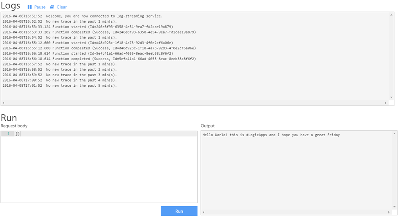Click the Output horizontal scrollbar track

[296, 212]
